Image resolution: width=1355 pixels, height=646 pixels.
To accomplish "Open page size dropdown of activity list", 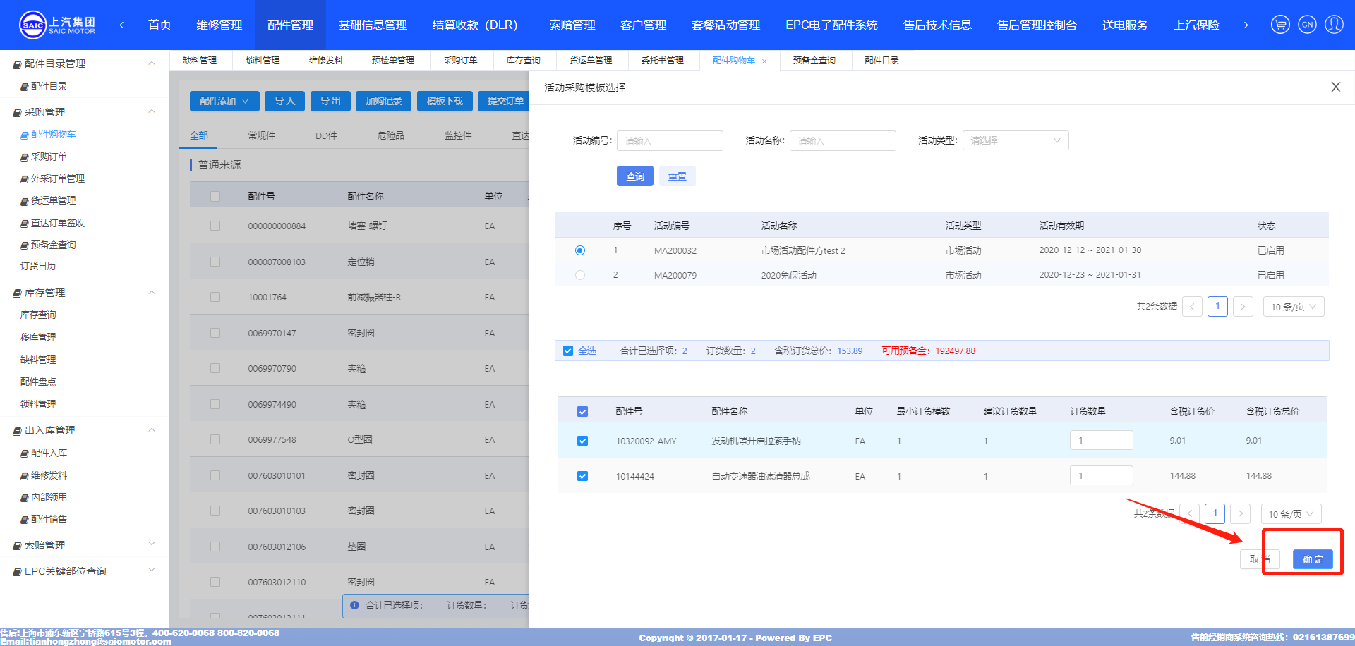I will 1293,307.
